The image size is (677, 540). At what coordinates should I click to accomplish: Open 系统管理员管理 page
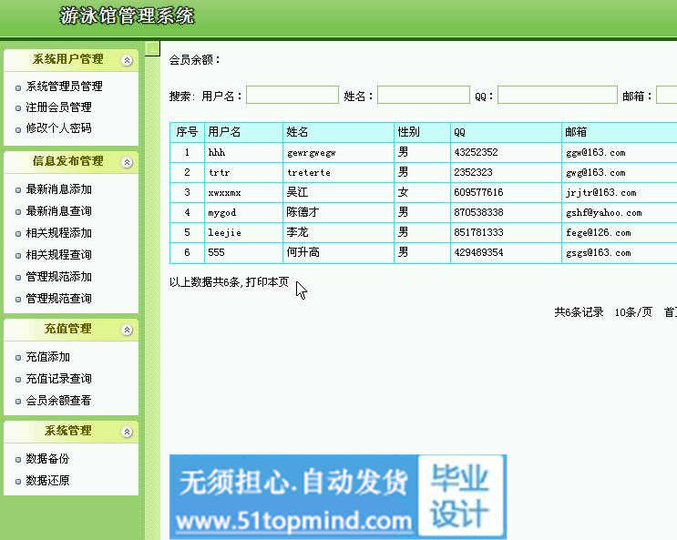tap(64, 87)
